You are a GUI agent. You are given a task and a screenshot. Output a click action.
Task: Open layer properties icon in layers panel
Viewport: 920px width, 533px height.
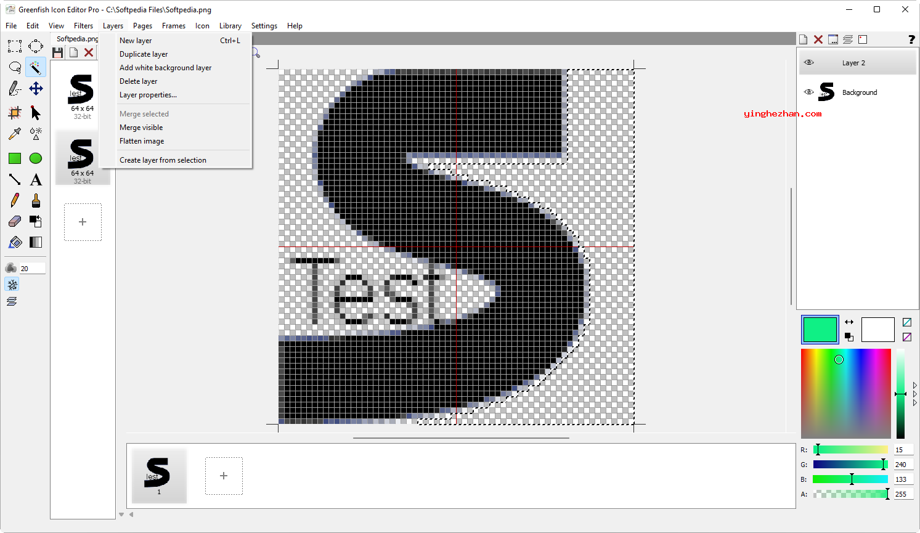[833, 39]
